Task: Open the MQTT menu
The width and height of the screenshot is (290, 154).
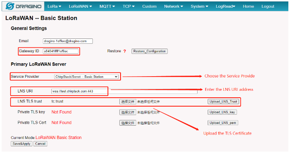Action: (x=107, y=6)
